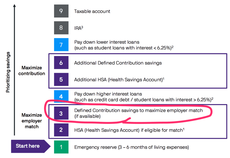
Task: Click the Taxable account label
Action: click(92, 11)
